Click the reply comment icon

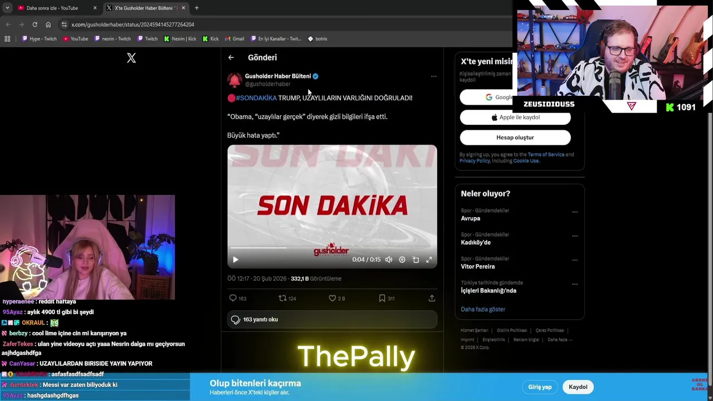233,299
